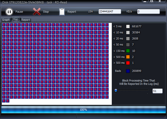Click the 100% progress bar
Viewport: 167px width, 119px height.
coord(83,110)
